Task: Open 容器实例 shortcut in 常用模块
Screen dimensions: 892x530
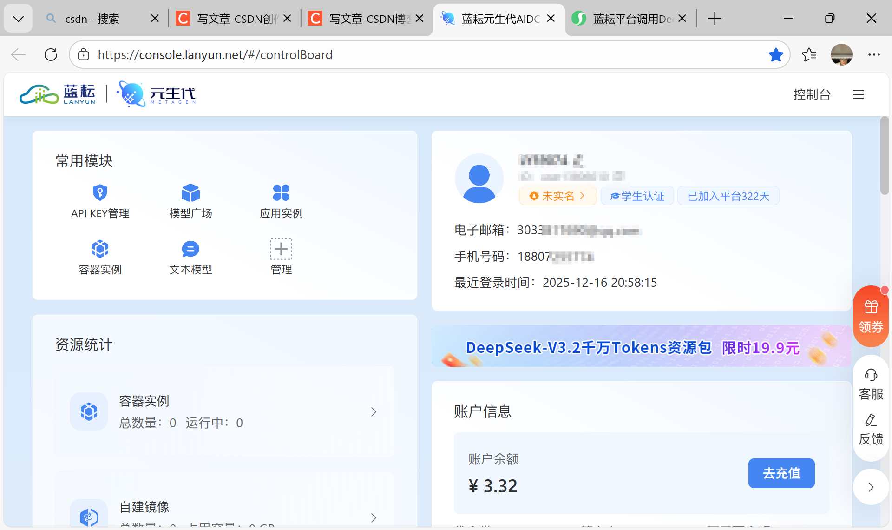Action: (100, 249)
